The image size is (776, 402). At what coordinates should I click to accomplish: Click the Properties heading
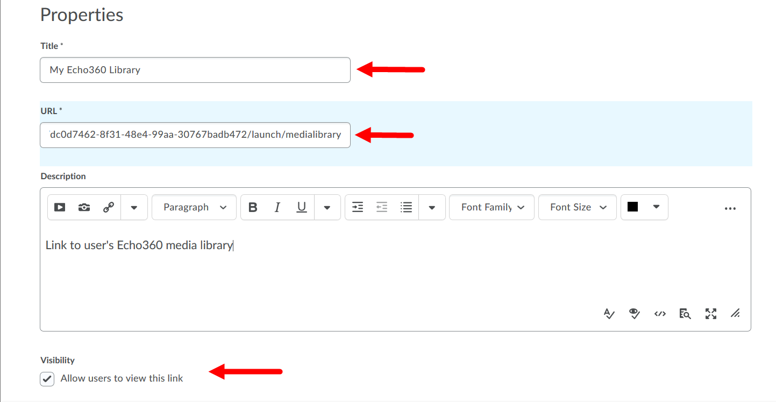pos(82,15)
